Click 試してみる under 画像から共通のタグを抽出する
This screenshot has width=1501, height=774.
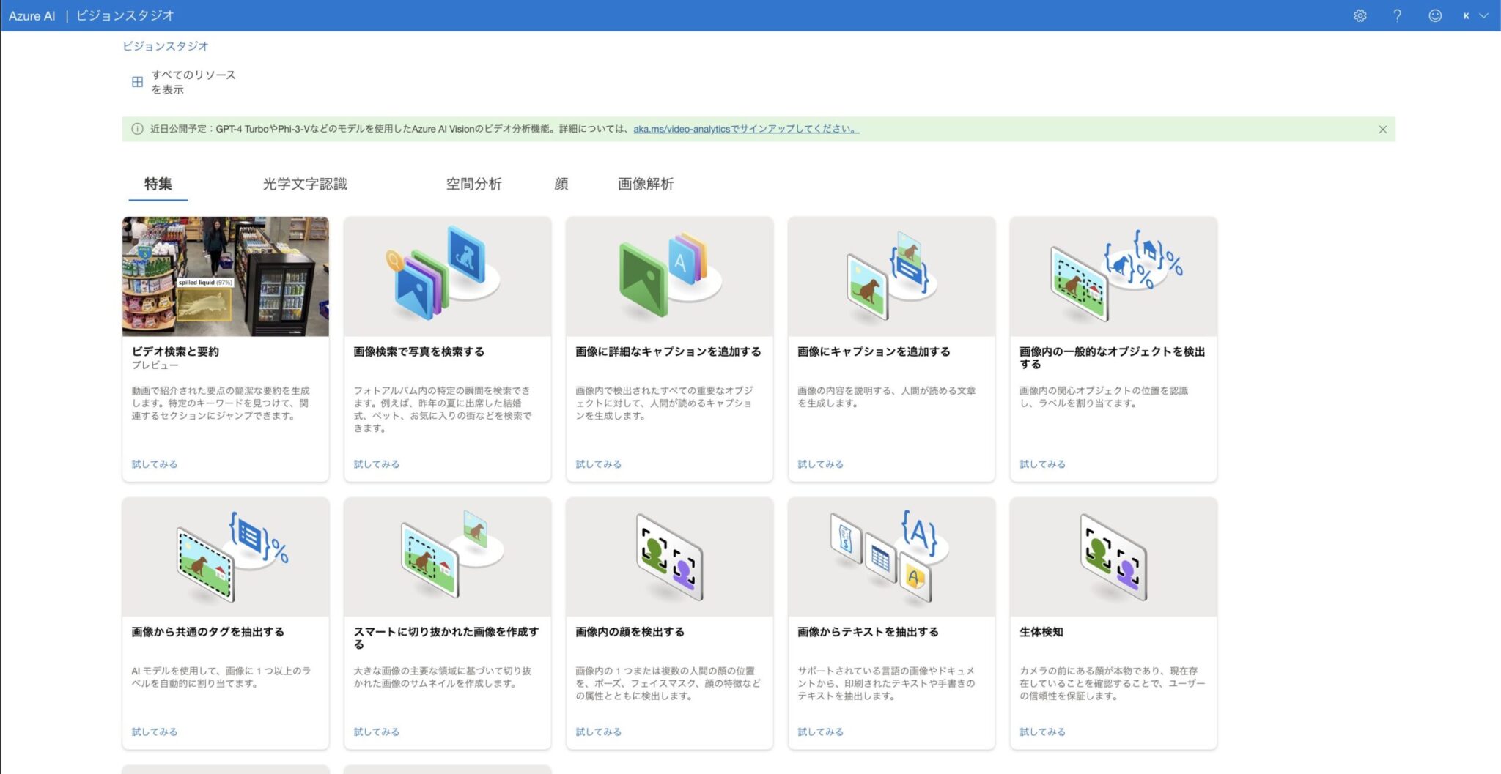155,732
